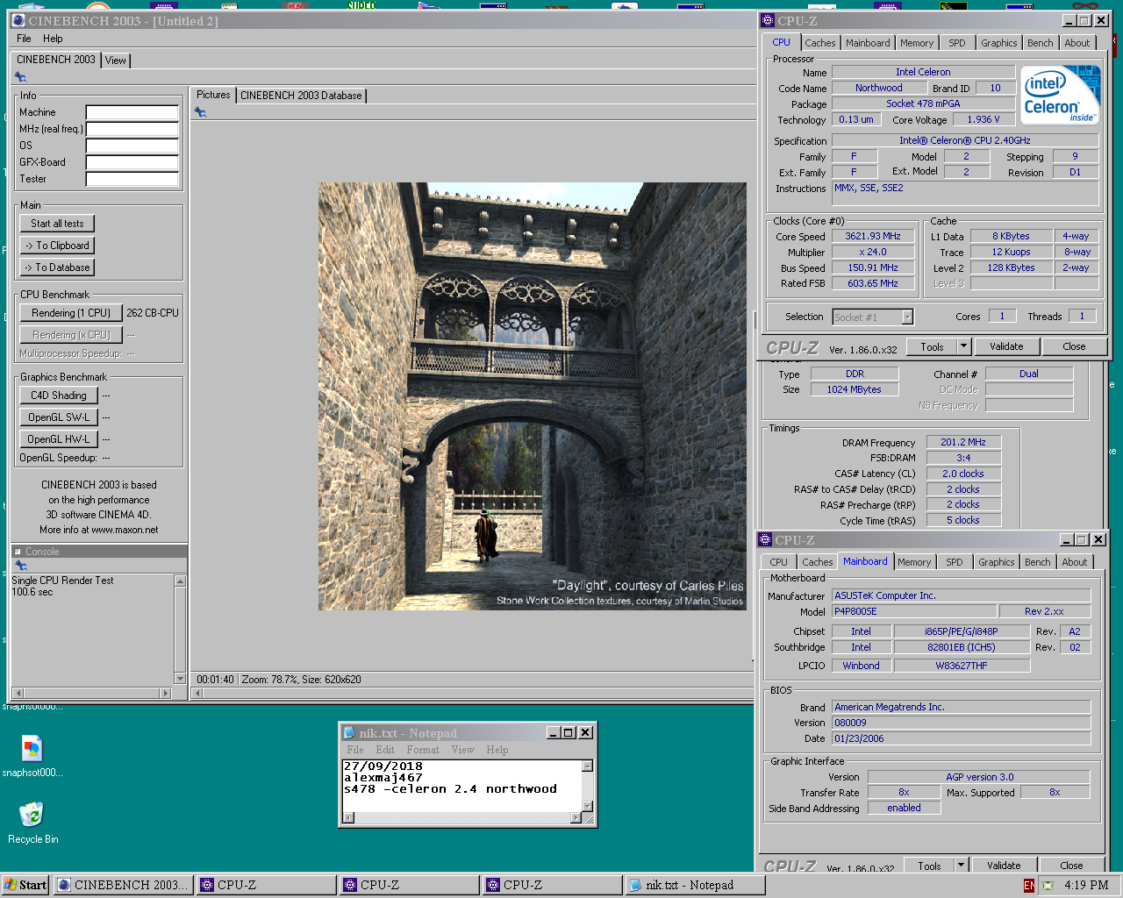The image size is (1123, 898).
Task: Click Start all tests button
Action: [57, 224]
